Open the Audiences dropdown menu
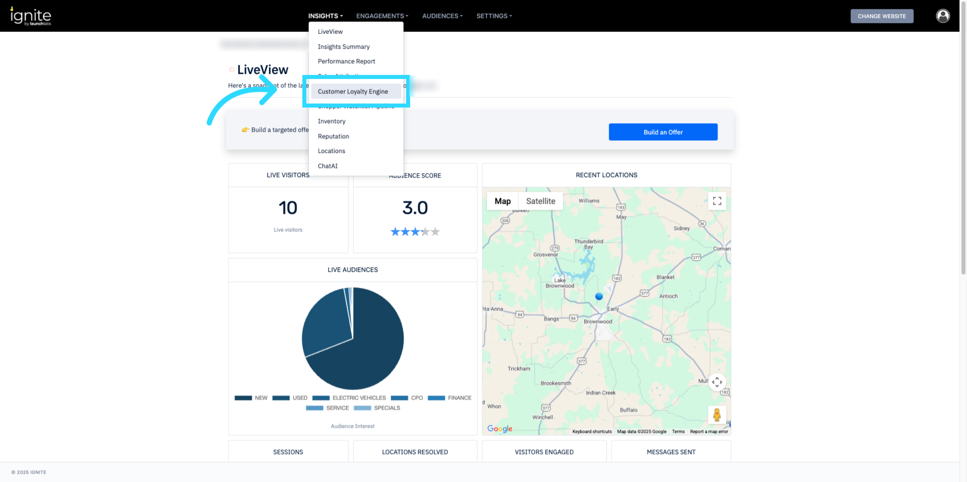The image size is (967, 482). click(442, 16)
